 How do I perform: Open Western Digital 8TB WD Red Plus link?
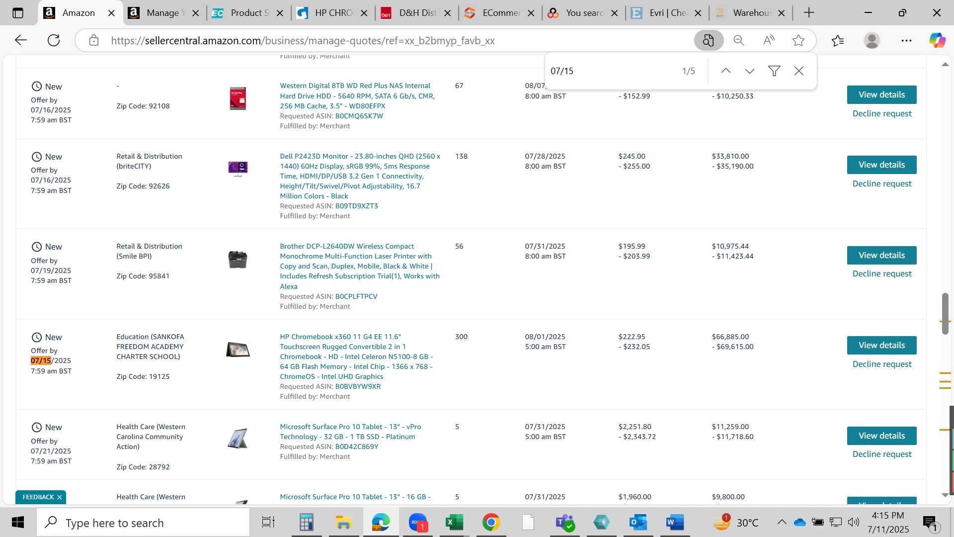tap(357, 95)
